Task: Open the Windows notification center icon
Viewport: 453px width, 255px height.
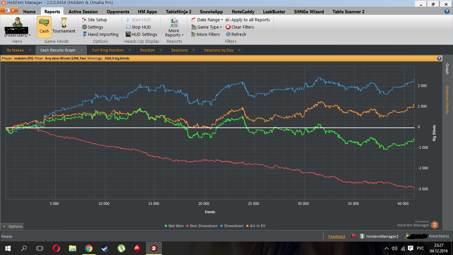Action: 411,248
